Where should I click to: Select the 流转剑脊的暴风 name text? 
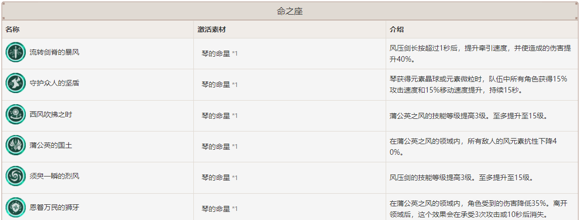coord(54,52)
